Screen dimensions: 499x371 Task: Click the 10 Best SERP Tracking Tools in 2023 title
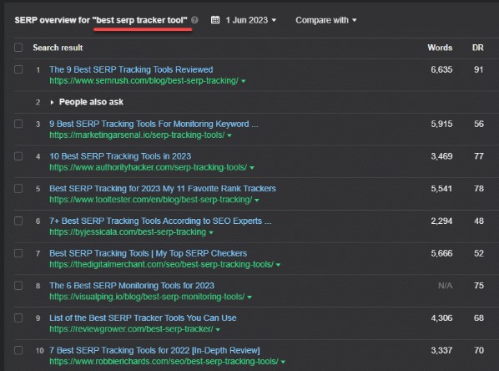pyautogui.click(x=120, y=156)
